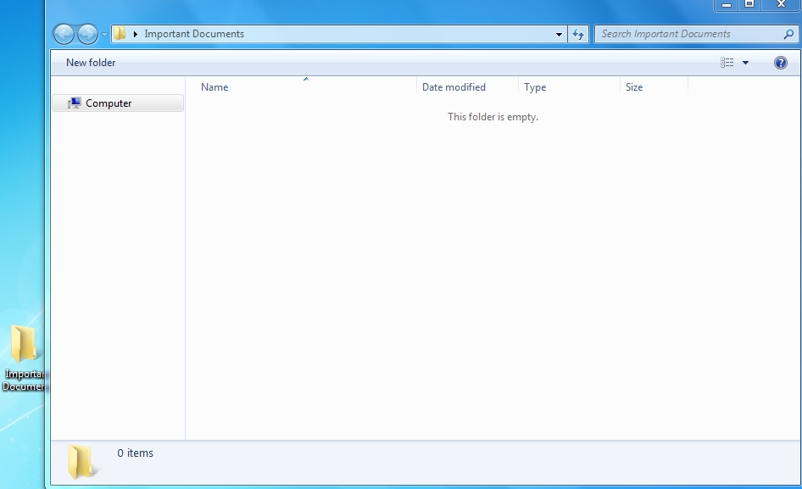
Task: Select Important Documents in address path
Action: 194,34
